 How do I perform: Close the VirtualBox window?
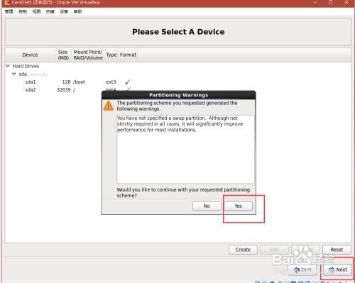point(346,2)
